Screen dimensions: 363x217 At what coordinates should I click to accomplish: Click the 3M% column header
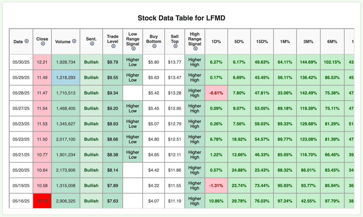point(308,41)
